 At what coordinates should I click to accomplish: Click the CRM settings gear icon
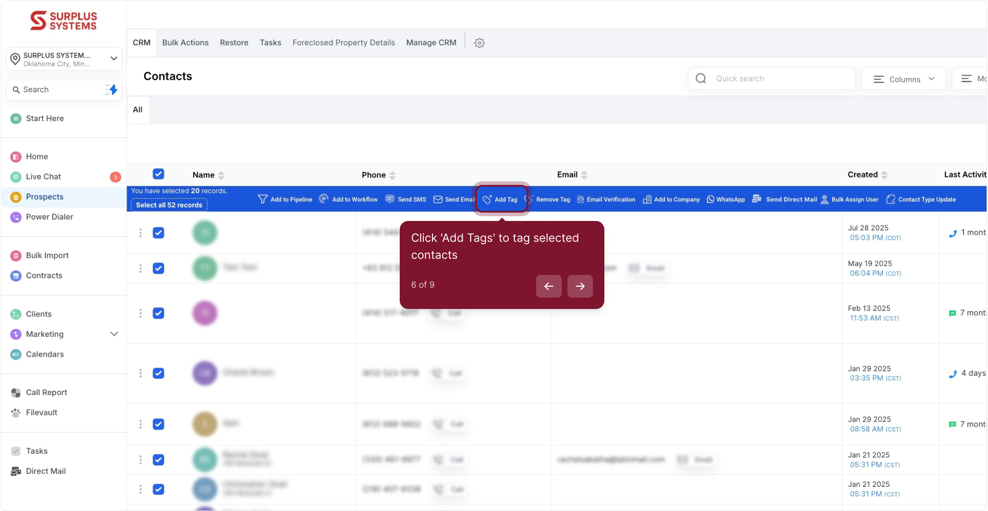tap(479, 43)
